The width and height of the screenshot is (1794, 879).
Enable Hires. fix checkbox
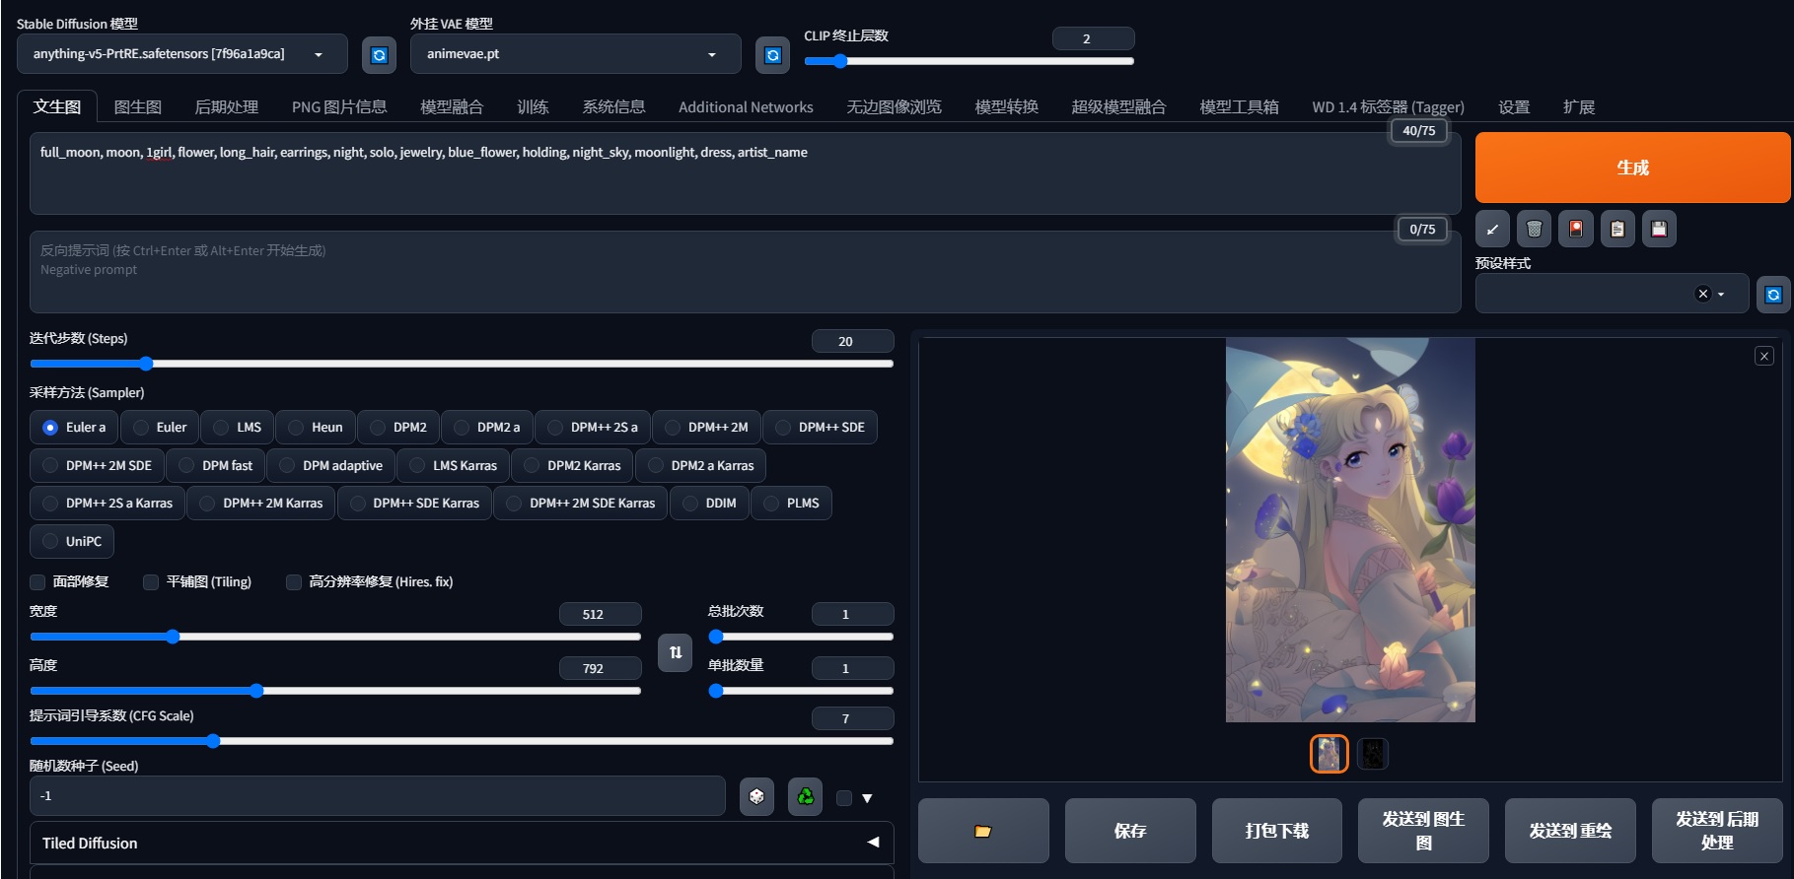pyautogui.click(x=294, y=582)
